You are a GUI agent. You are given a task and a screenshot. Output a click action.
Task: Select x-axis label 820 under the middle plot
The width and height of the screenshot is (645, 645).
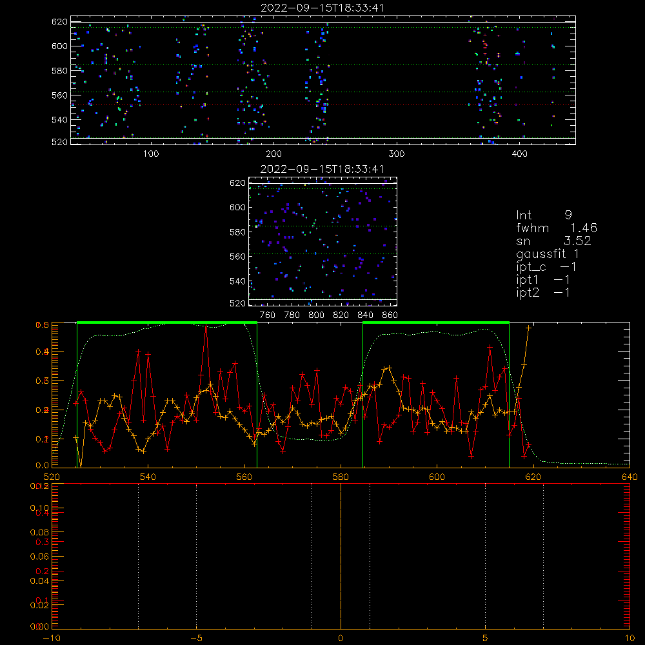341,315
